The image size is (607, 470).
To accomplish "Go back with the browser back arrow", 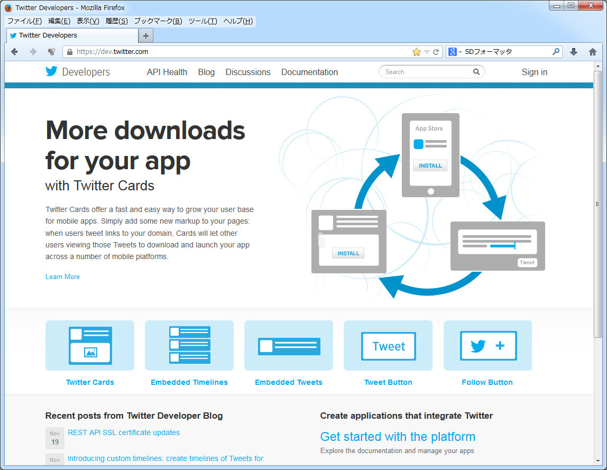I will click(14, 52).
